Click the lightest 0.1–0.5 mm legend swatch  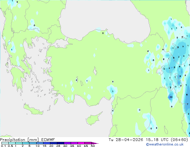(5, 143)
